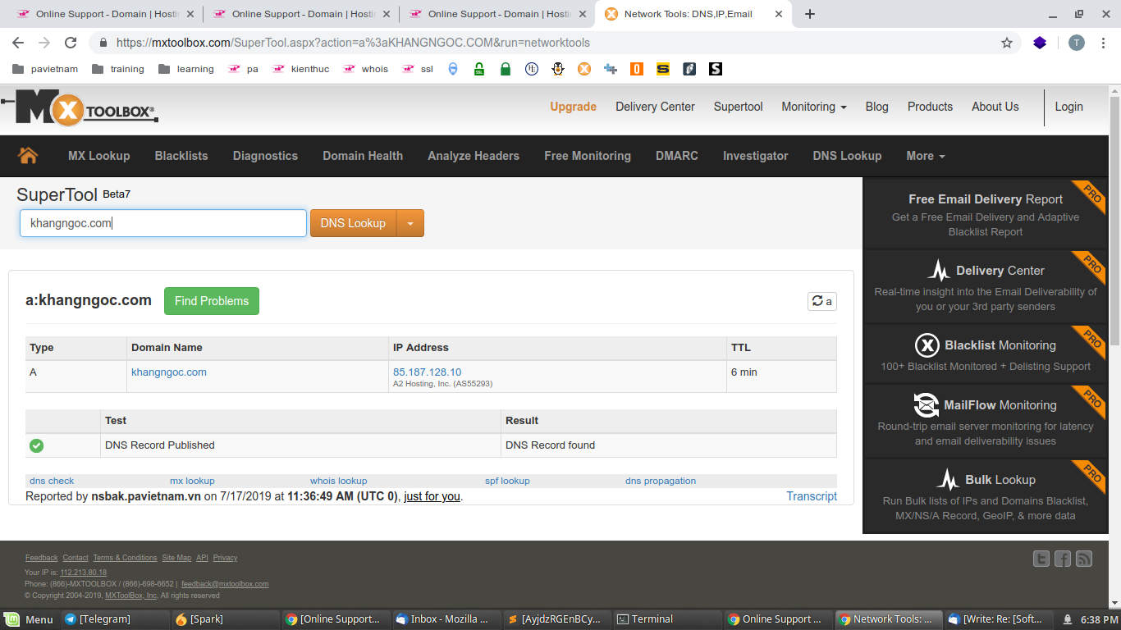Open the DMARC tool

677,156
